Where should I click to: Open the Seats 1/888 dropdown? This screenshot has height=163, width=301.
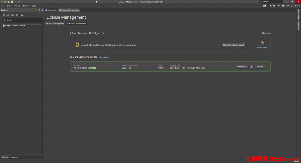[x=161, y=68]
